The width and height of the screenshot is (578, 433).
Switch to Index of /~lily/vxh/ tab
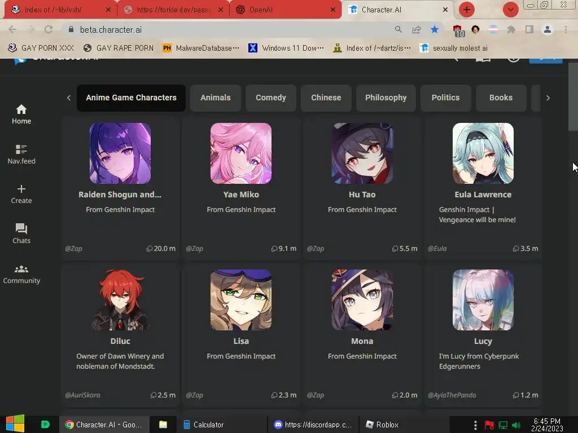click(60, 10)
